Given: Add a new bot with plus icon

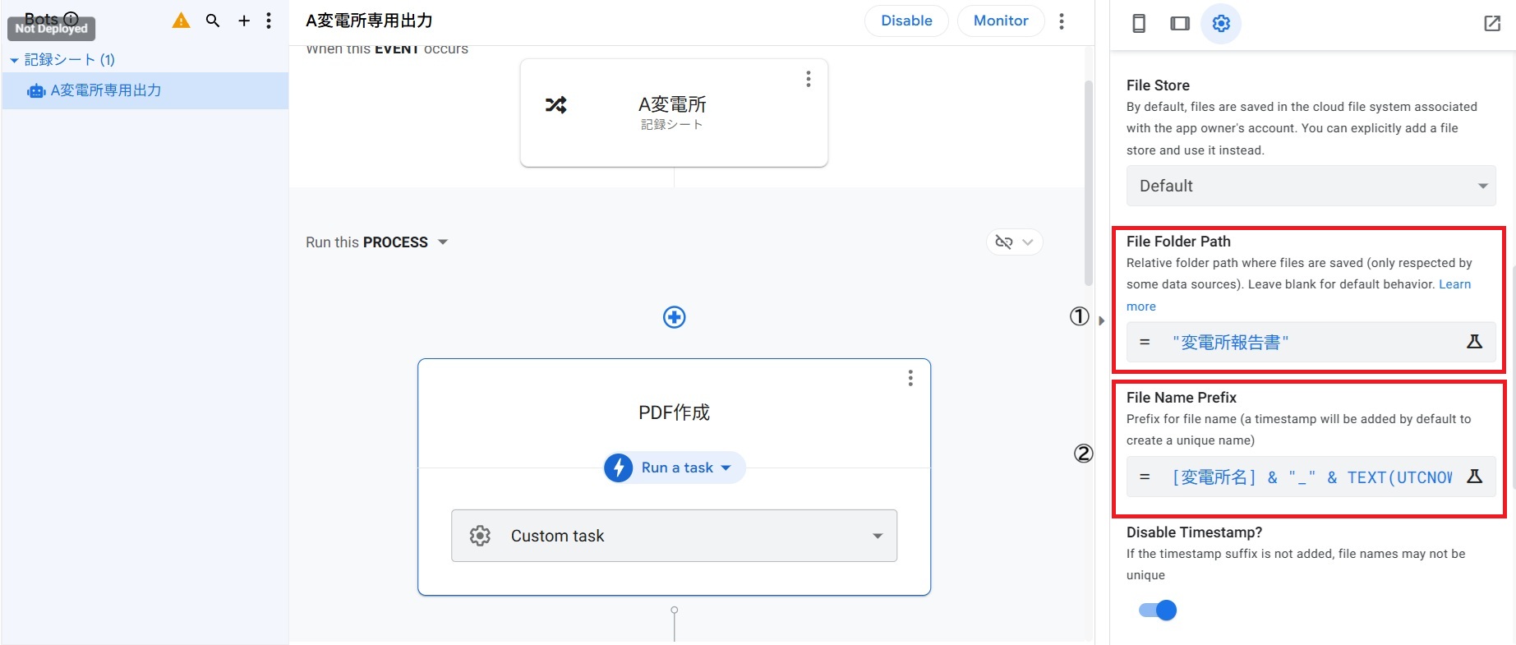Looking at the screenshot, I should (x=244, y=21).
